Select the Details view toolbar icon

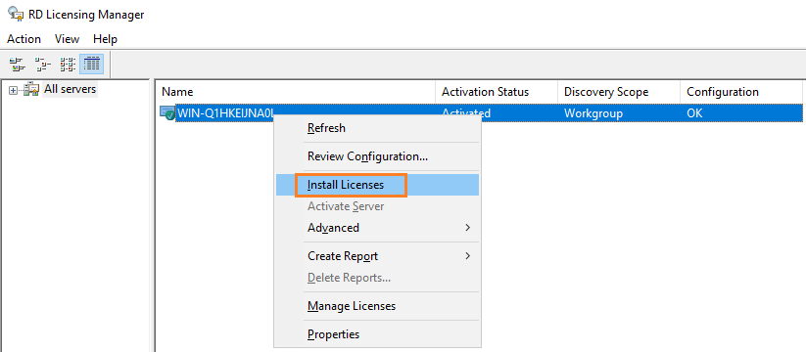point(92,65)
